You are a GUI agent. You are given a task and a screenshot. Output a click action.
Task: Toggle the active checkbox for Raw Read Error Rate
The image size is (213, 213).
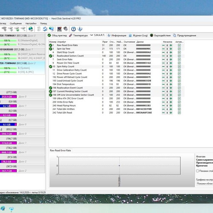179,45
